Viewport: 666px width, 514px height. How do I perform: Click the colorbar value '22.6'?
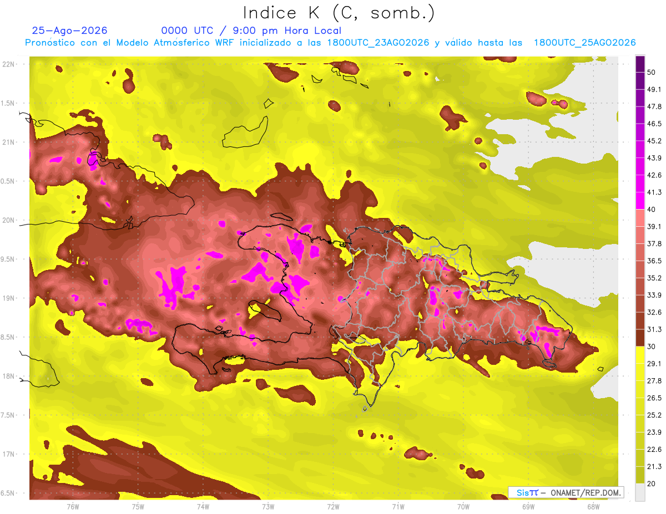tap(654, 450)
